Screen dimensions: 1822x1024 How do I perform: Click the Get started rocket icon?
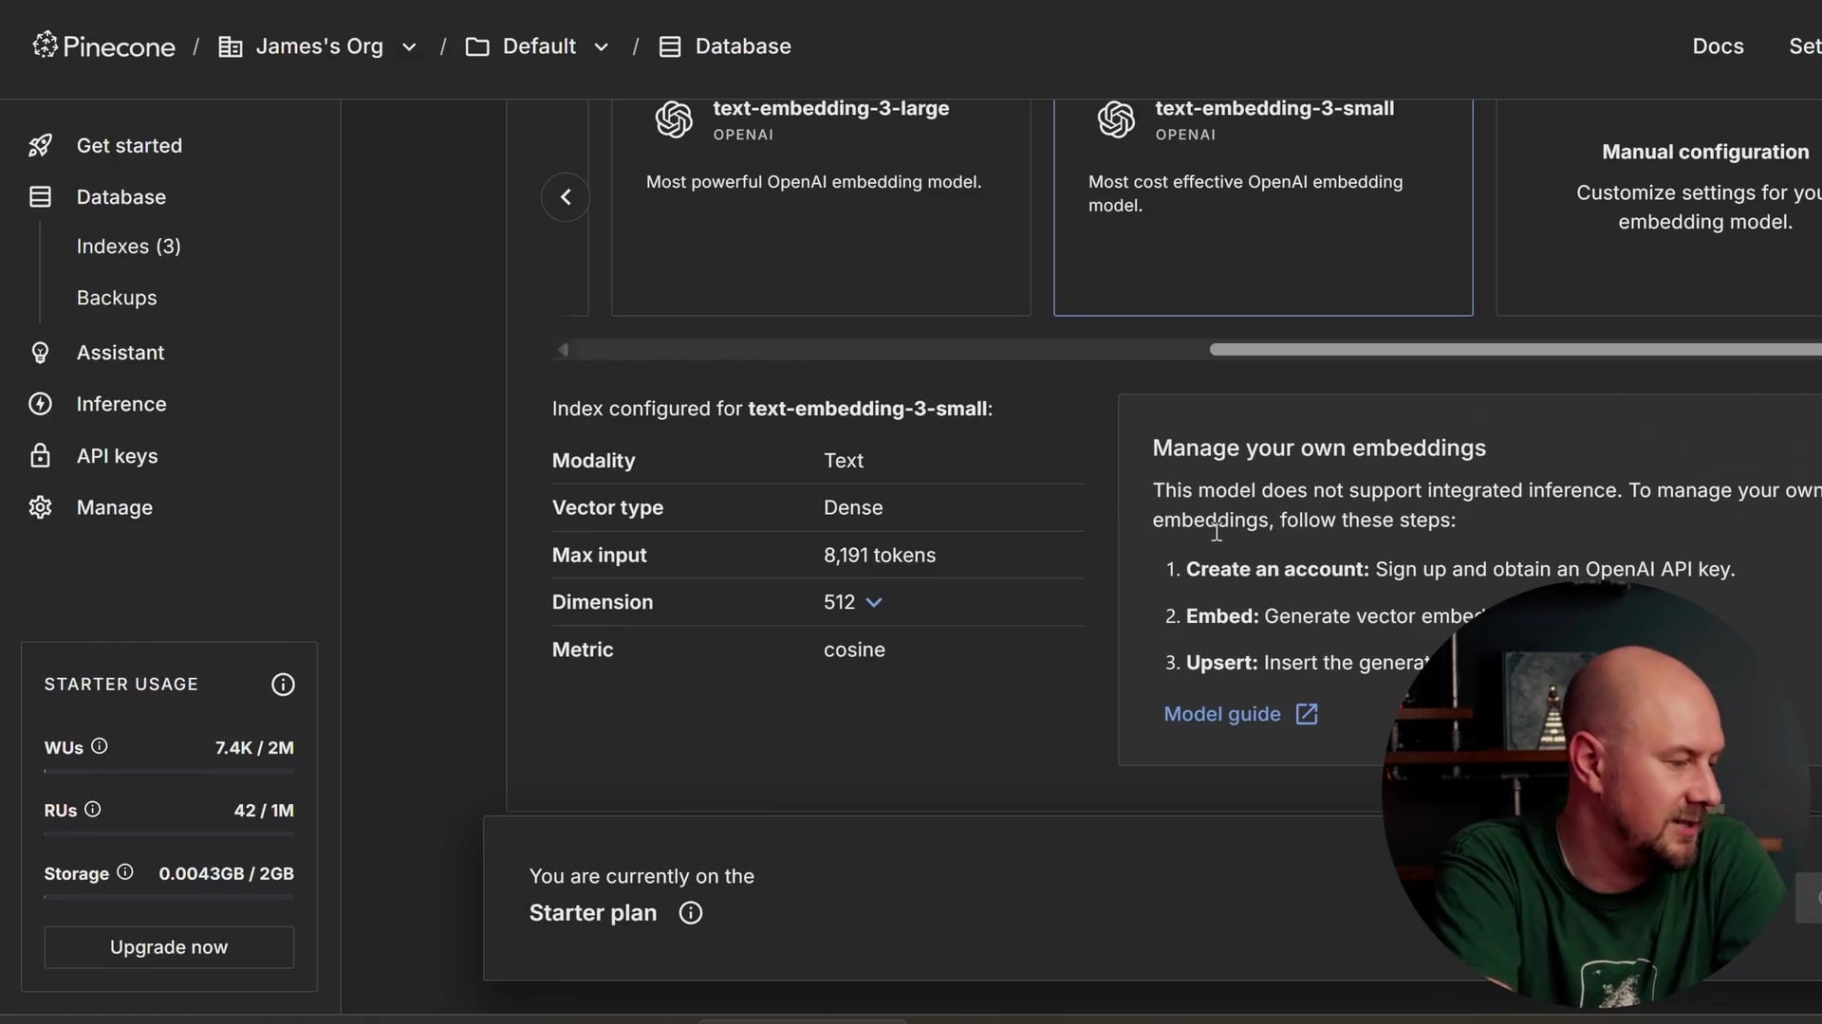point(40,145)
